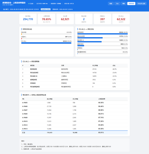Click the 62,921 not-shelved value
Image resolution: width=149 pixels, height=154 pixels.
[x=65, y=19]
